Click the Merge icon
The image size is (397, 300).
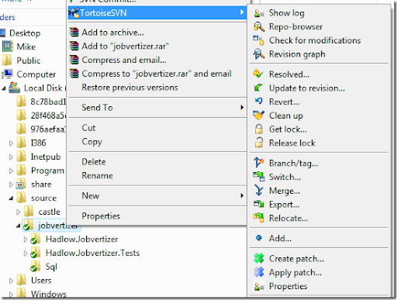click(x=259, y=191)
